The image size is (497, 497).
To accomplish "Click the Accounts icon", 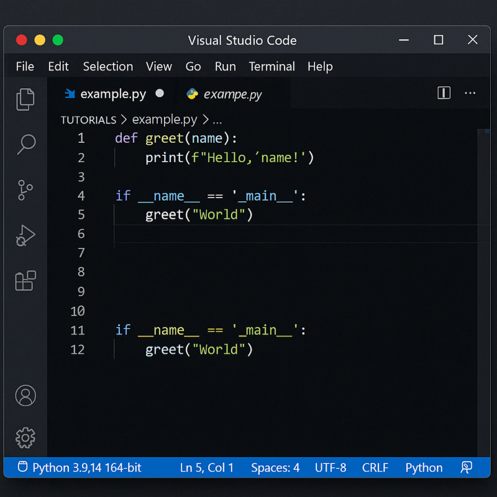I will coord(25,395).
